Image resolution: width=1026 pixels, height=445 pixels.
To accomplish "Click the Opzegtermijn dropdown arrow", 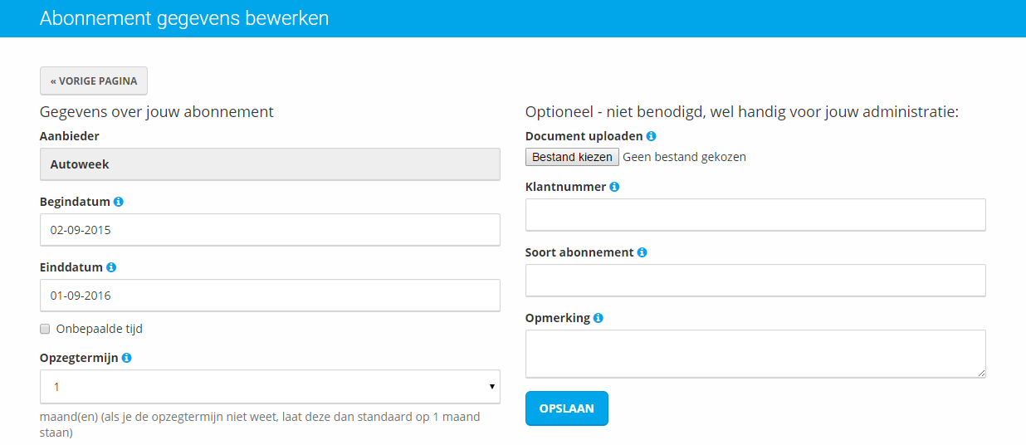I will 491,387.
